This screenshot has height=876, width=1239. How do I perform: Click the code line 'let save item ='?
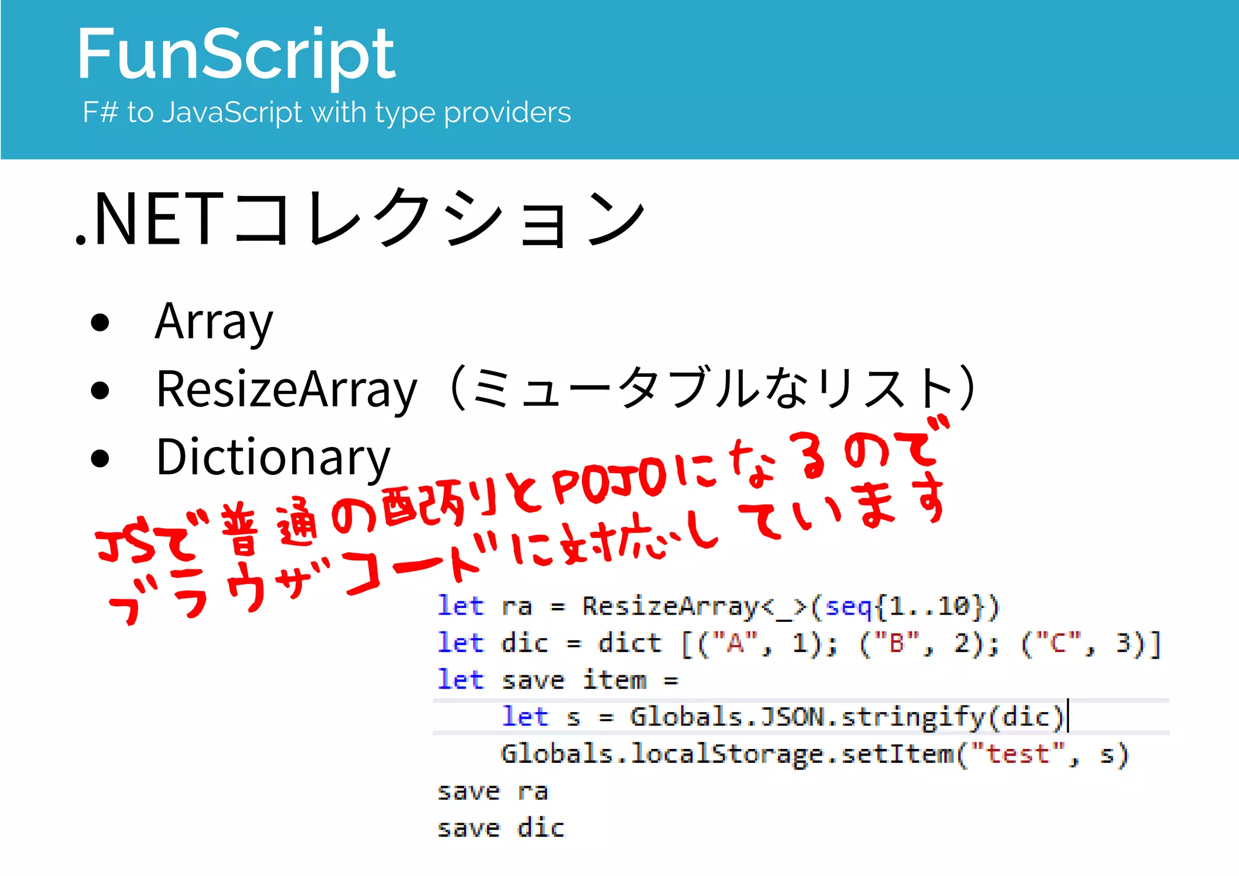558,680
